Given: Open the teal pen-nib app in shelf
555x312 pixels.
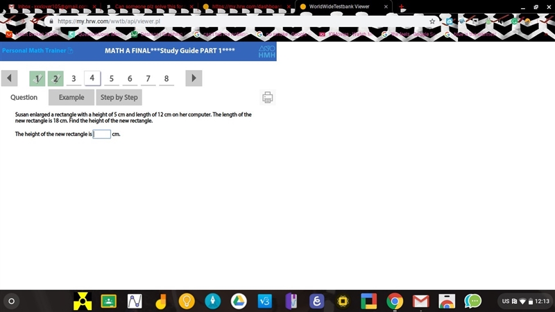Looking at the screenshot, I should 213,302.
